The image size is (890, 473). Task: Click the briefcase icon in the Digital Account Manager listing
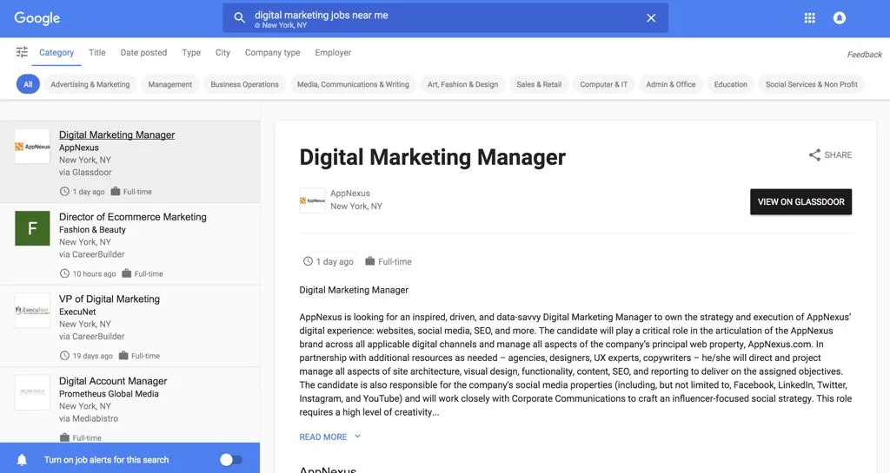click(x=64, y=437)
